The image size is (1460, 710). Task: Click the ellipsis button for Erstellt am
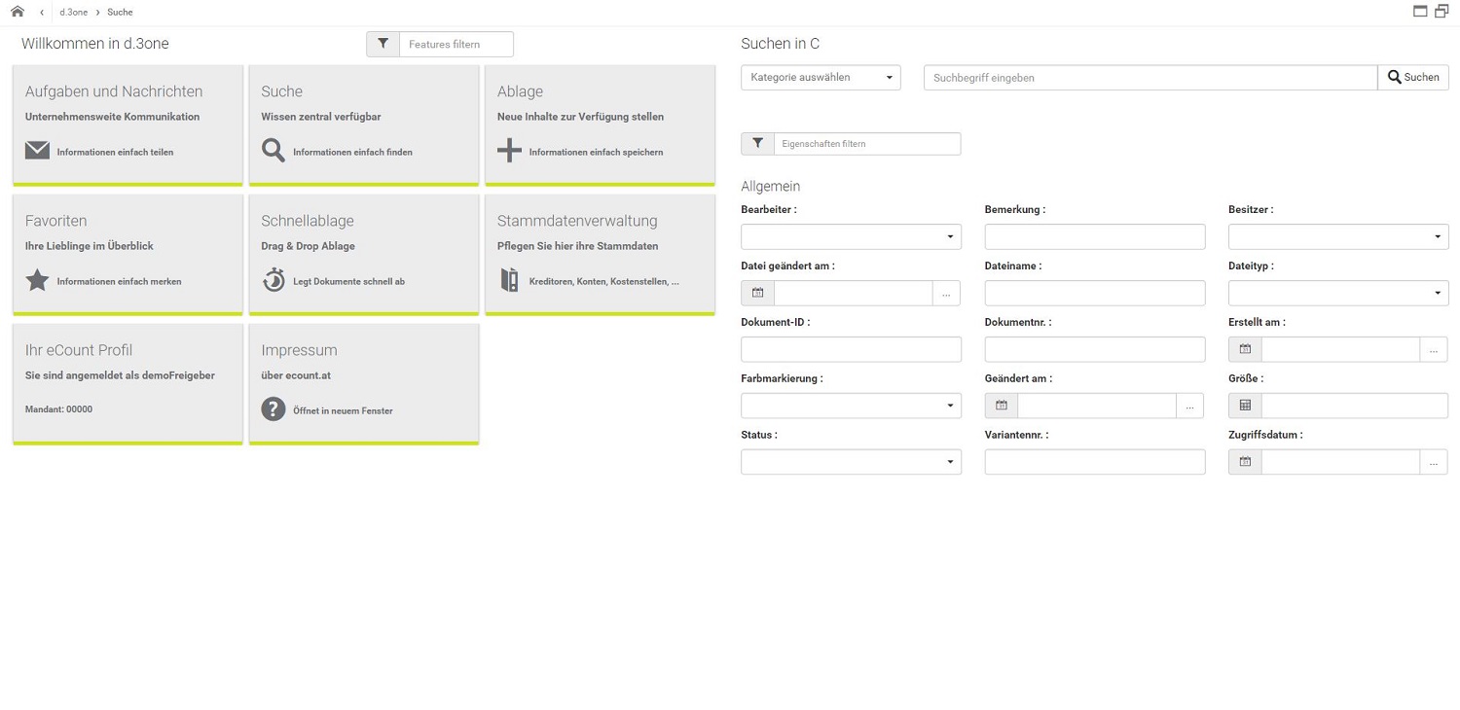click(x=1434, y=349)
